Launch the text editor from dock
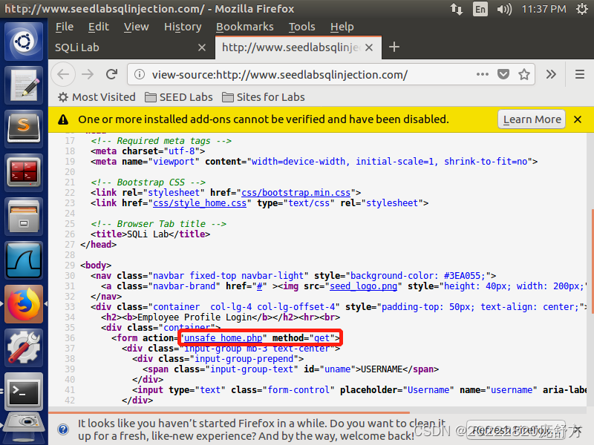594x445 pixels. pyautogui.click(x=24, y=85)
